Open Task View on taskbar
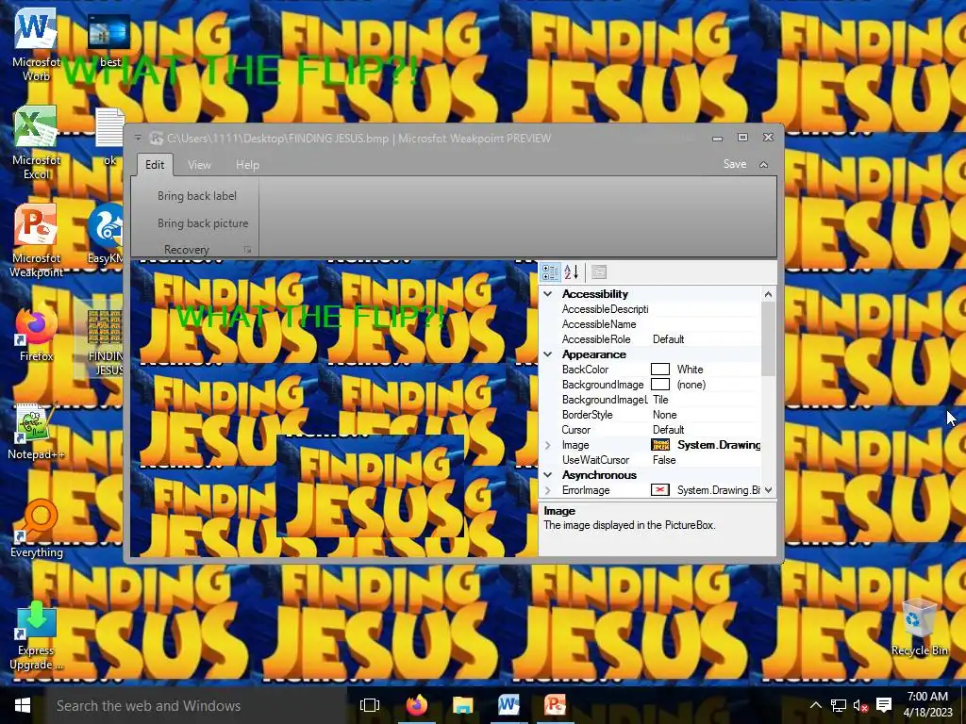This screenshot has height=724, width=966. tap(370, 705)
